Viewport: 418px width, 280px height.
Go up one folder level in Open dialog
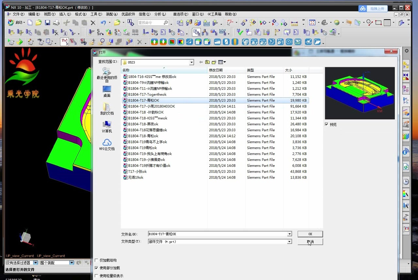tap(207, 62)
